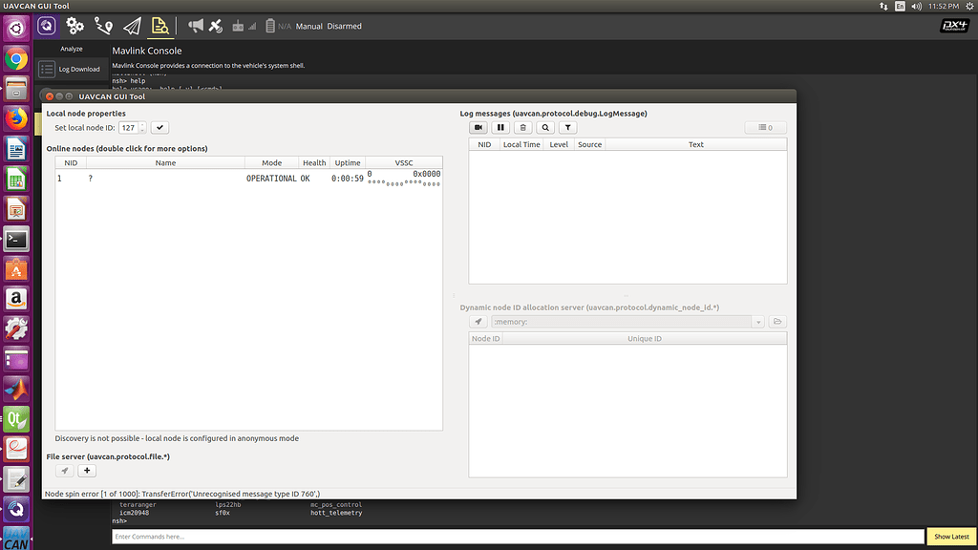Open log messages search tool
This screenshot has width=978, height=550.
pos(545,128)
